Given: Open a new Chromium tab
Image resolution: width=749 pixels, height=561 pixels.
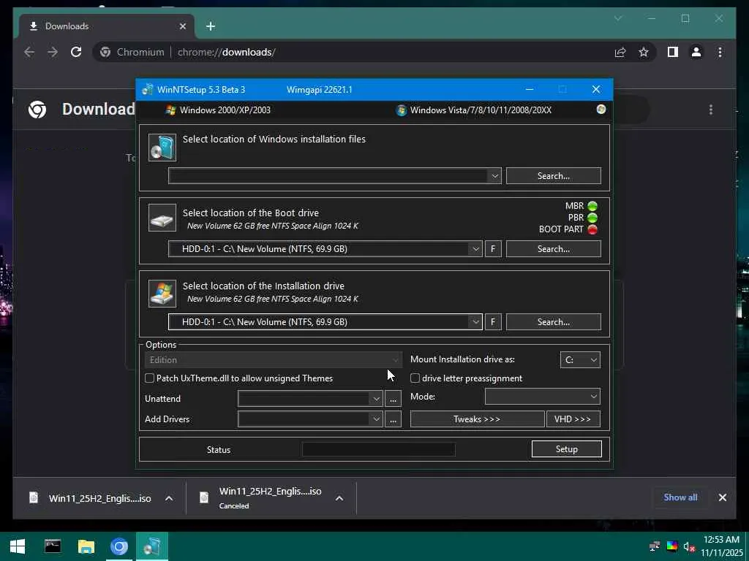Looking at the screenshot, I should pyautogui.click(x=211, y=26).
